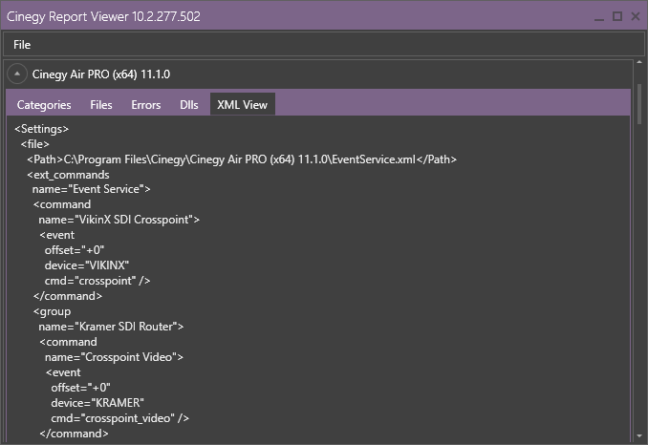This screenshot has width=648, height=445.
Task: Open the File menu
Action: click(22, 45)
